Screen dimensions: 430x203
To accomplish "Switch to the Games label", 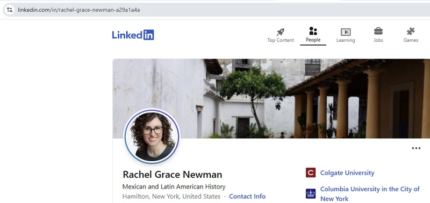I will (x=411, y=40).
